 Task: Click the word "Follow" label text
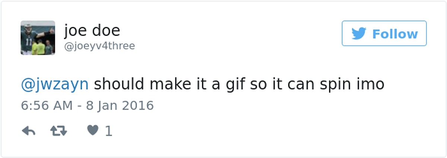pyautogui.click(x=395, y=34)
